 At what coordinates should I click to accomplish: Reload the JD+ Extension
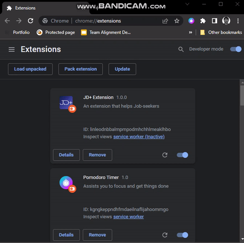pyautogui.click(x=165, y=155)
